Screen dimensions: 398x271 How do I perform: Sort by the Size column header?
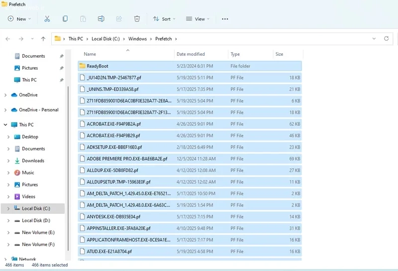(x=279, y=54)
